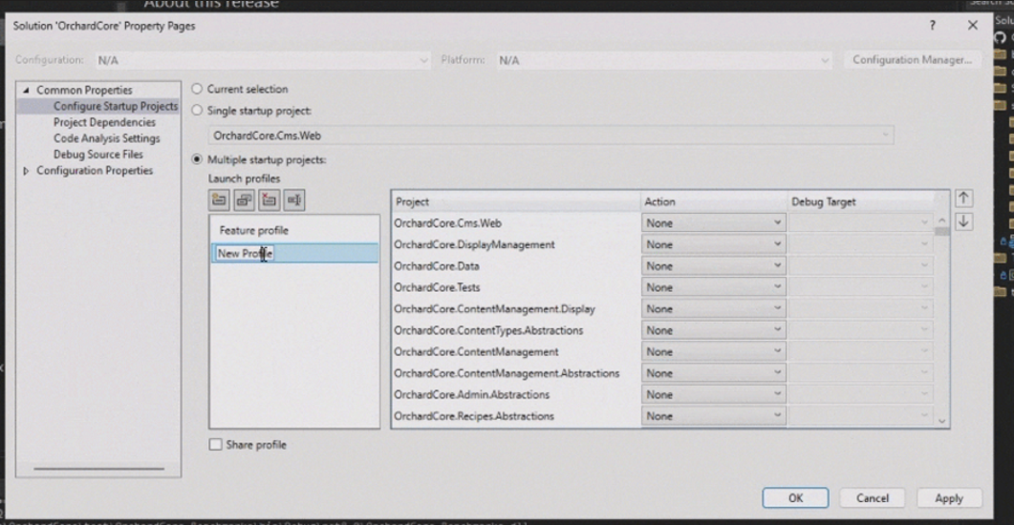Select the OrchardCore.ContentManagement.Abstractions project row
The image size is (1014, 525).
pyautogui.click(x=516, y=372)
